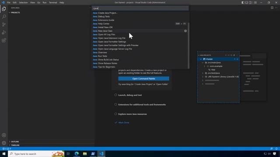Open Source Control view in activity bar
This screenshot has height=157, width=280.
tap(4, 24)
